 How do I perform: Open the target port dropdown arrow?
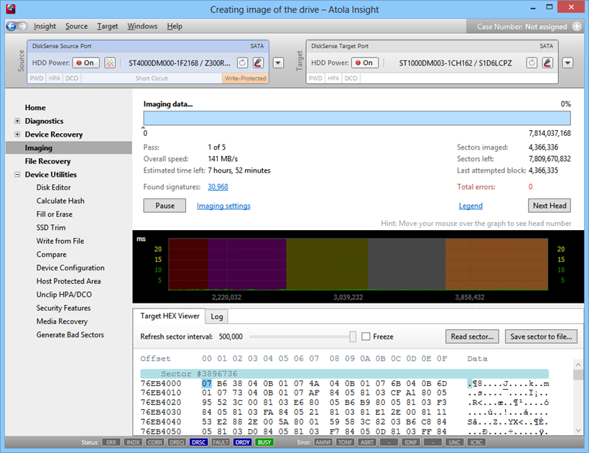[x=567, y=63]
